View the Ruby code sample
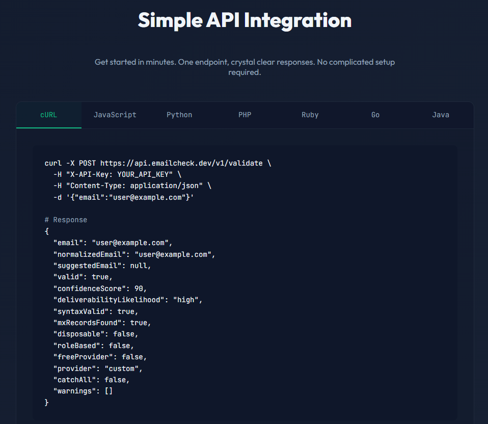 [310, 115]
